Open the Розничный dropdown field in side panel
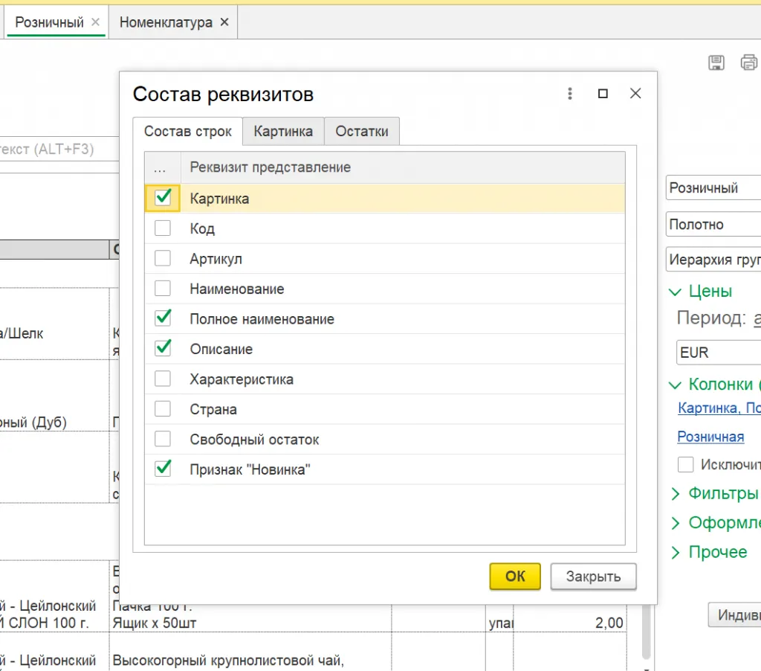The image size is (761, 671). (x=713, y=187)
